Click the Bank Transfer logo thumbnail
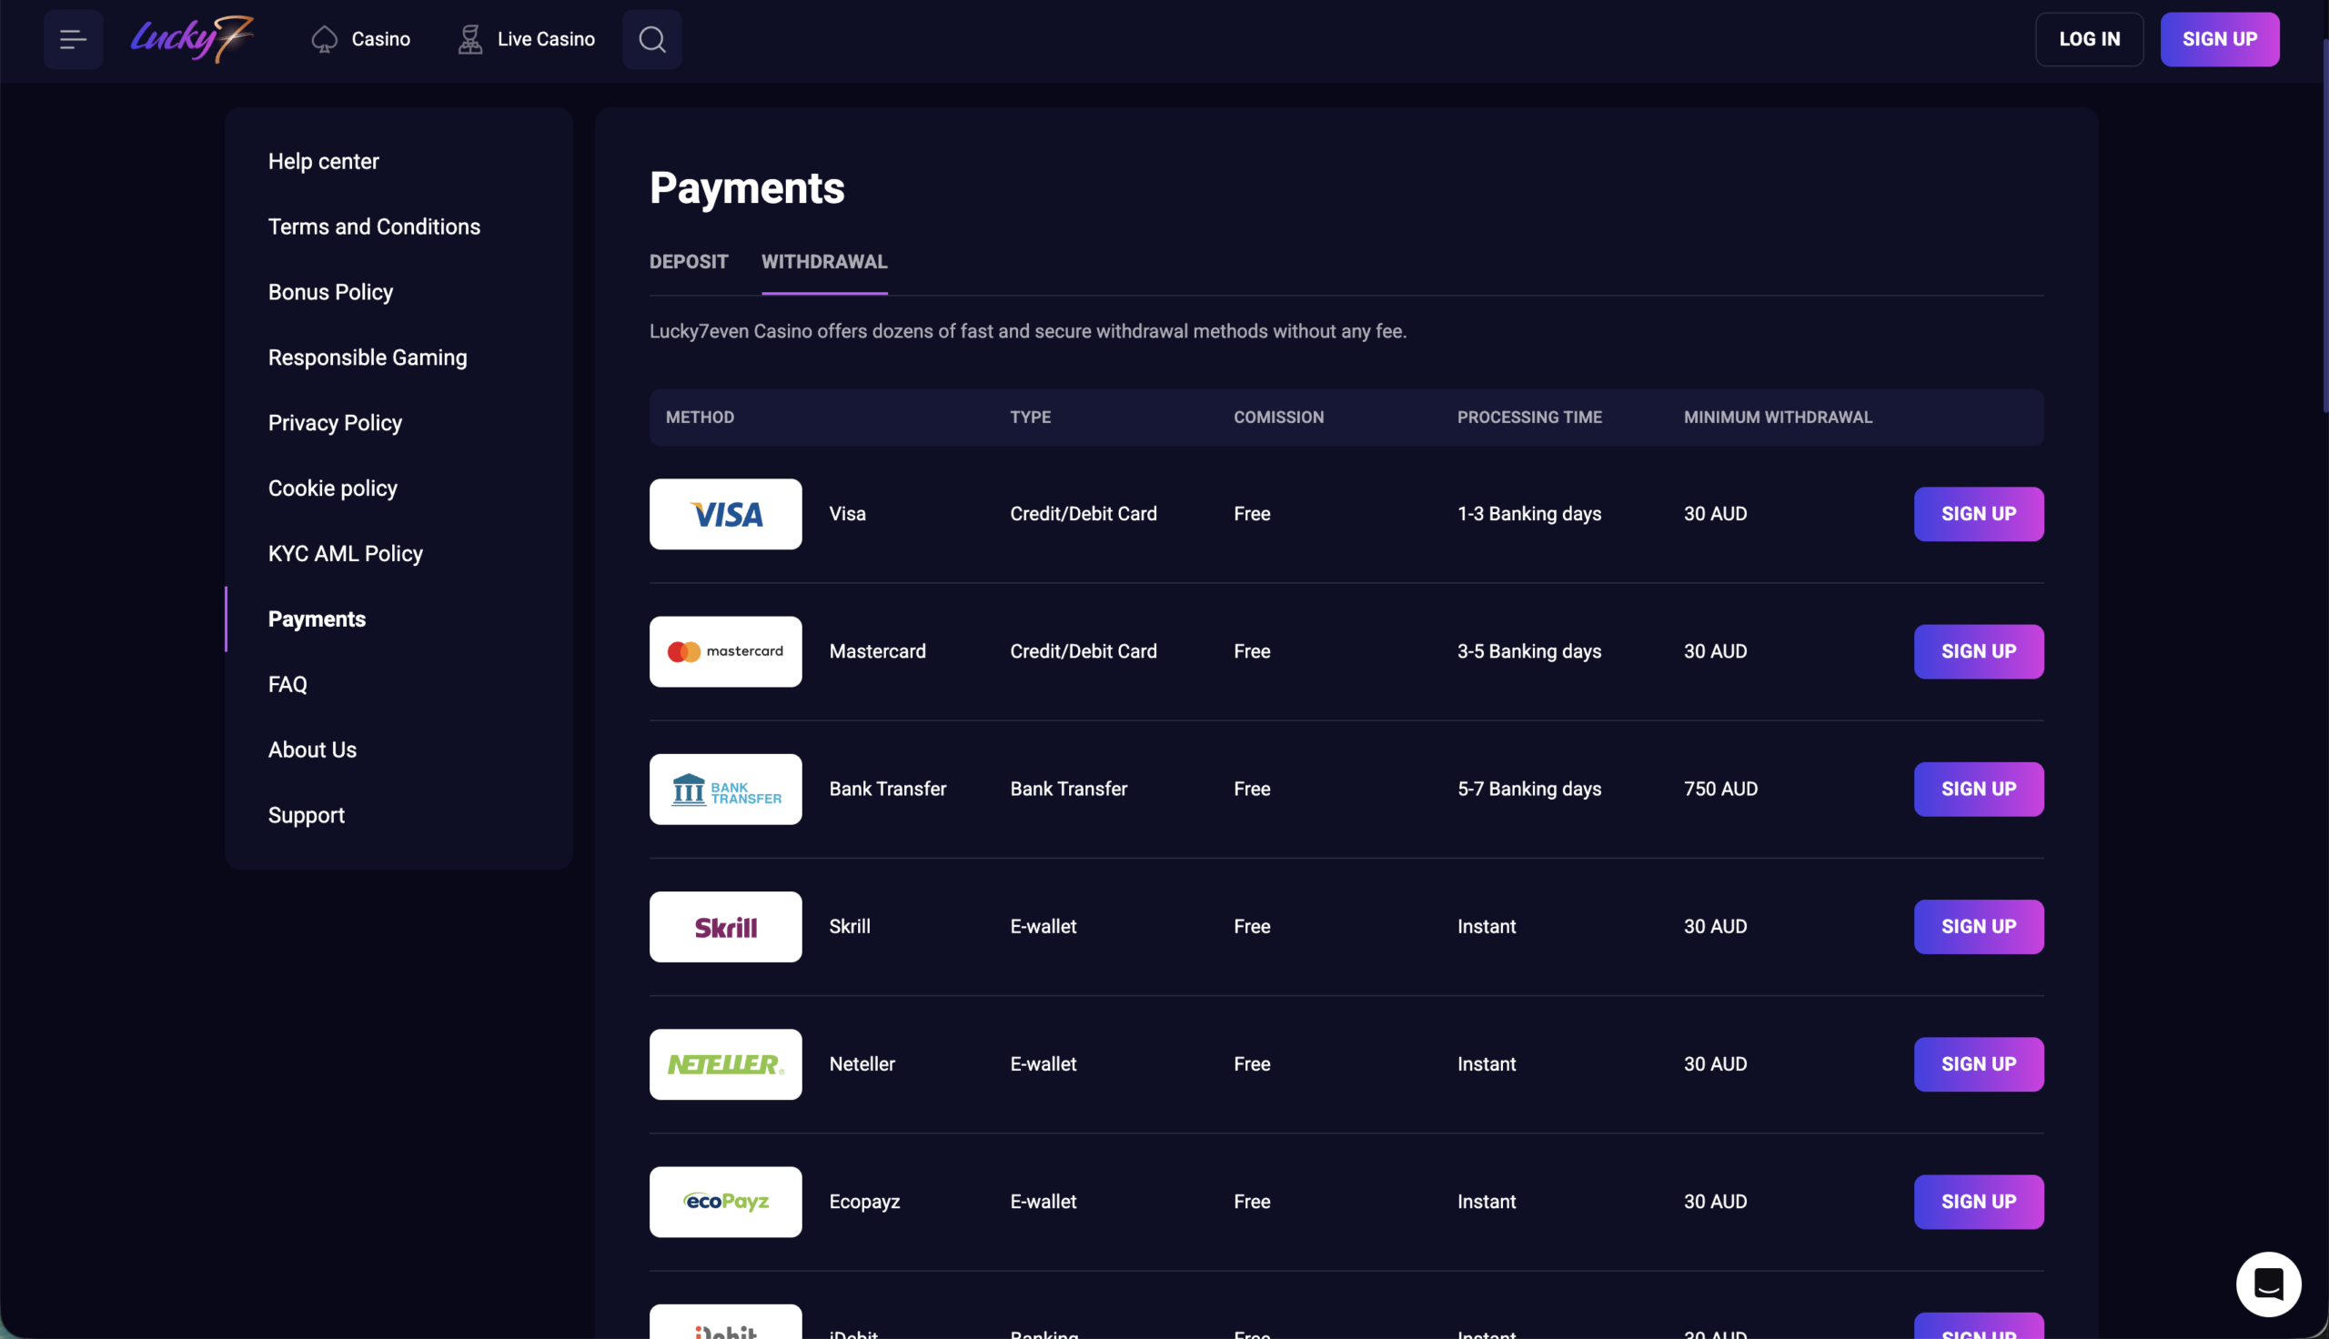Image resolution: width=2329 pixels, height=1339 pixels. [725, 789]
